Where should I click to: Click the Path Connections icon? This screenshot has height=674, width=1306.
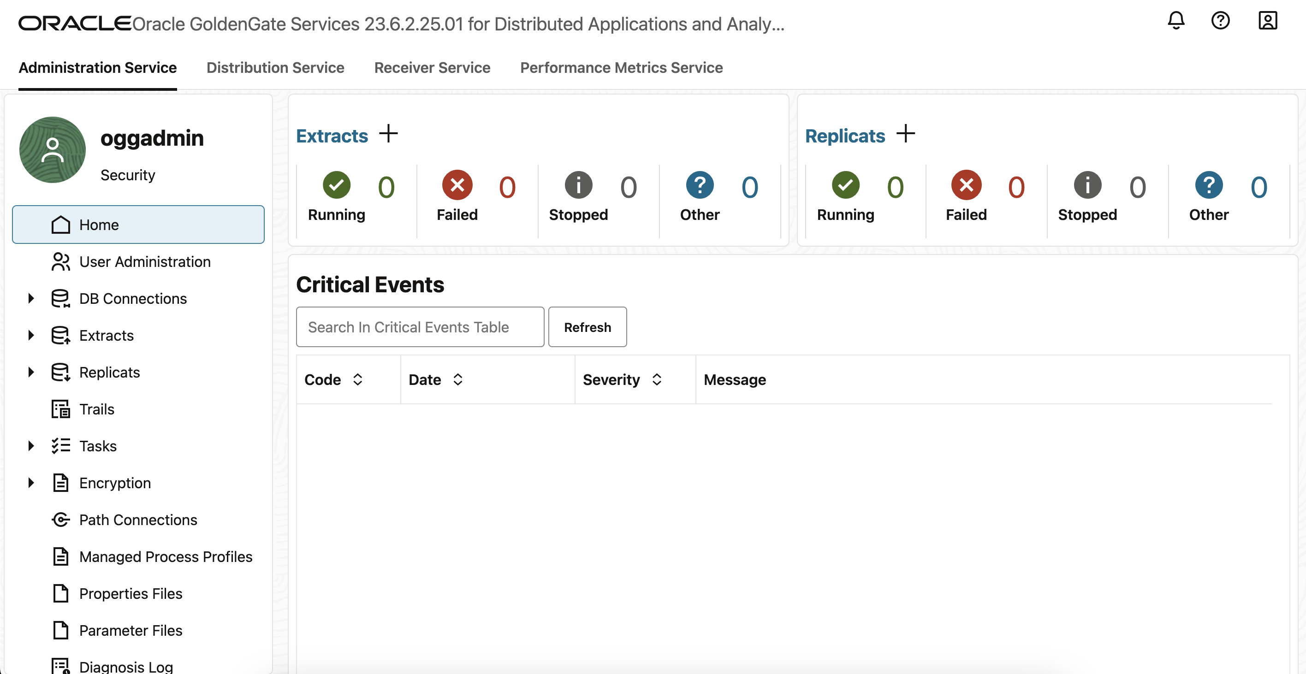coord(60,520)
